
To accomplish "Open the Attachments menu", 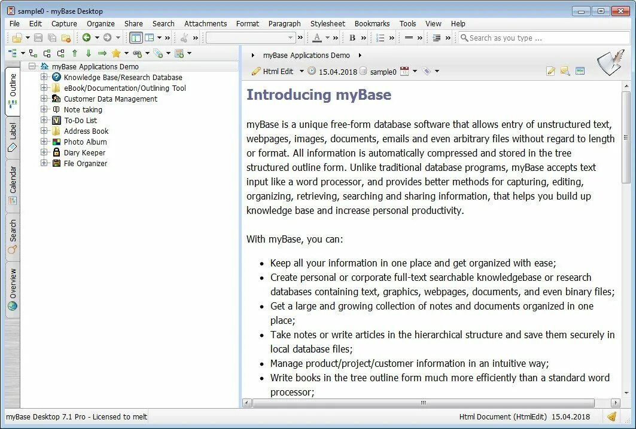I will pyautogui.click(x=206, y=23).
